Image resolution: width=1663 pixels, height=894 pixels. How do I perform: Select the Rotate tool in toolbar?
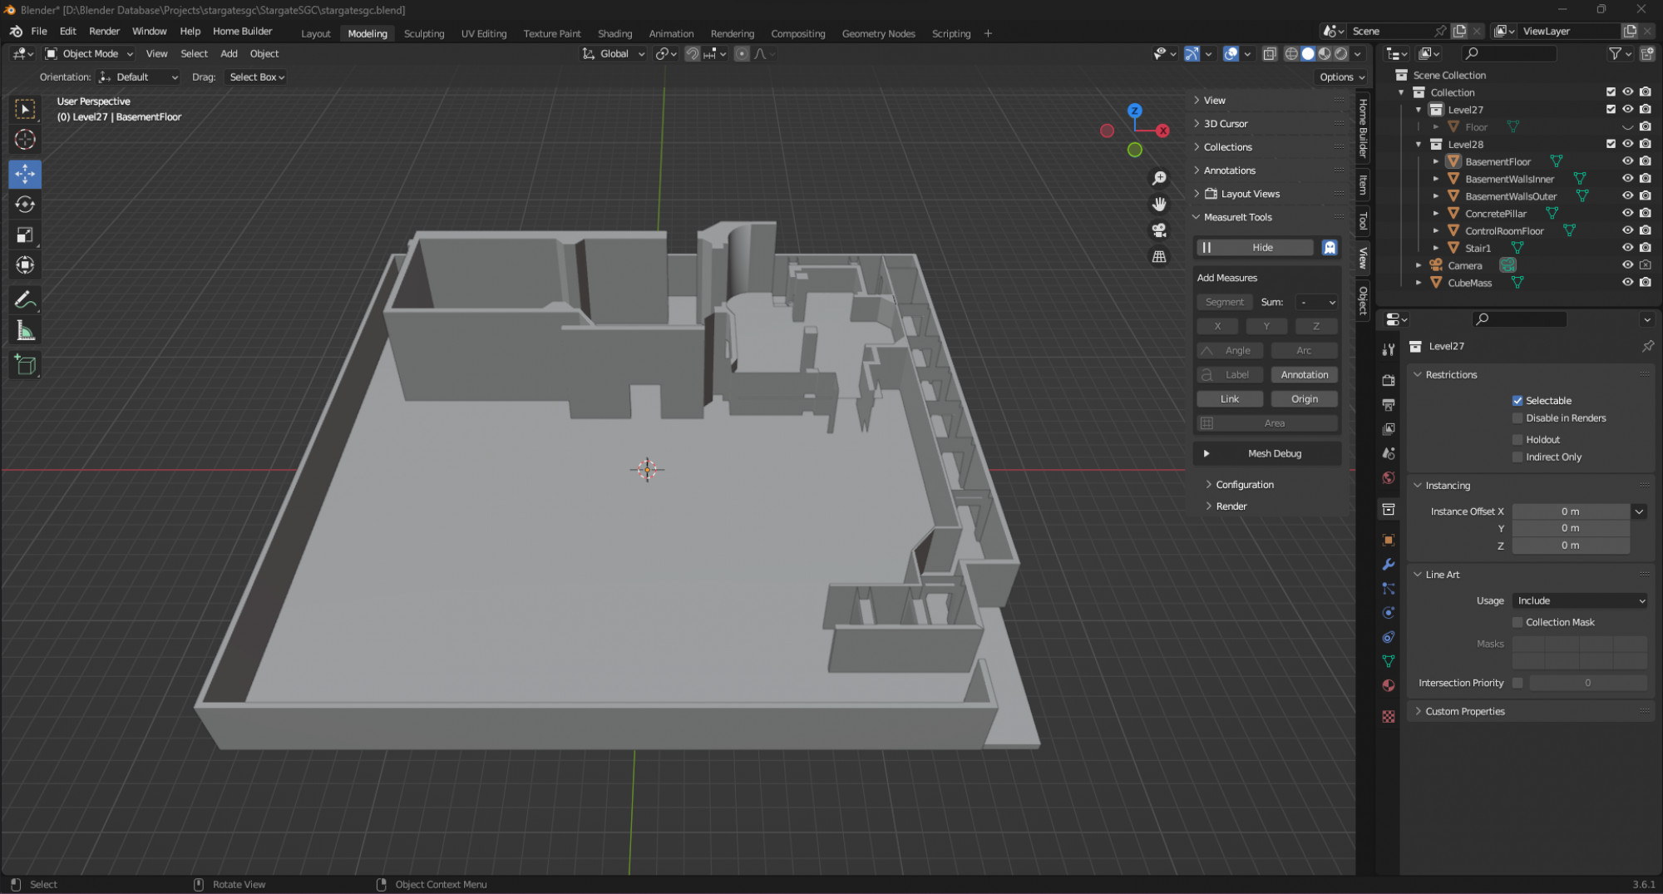click(25, 205)
